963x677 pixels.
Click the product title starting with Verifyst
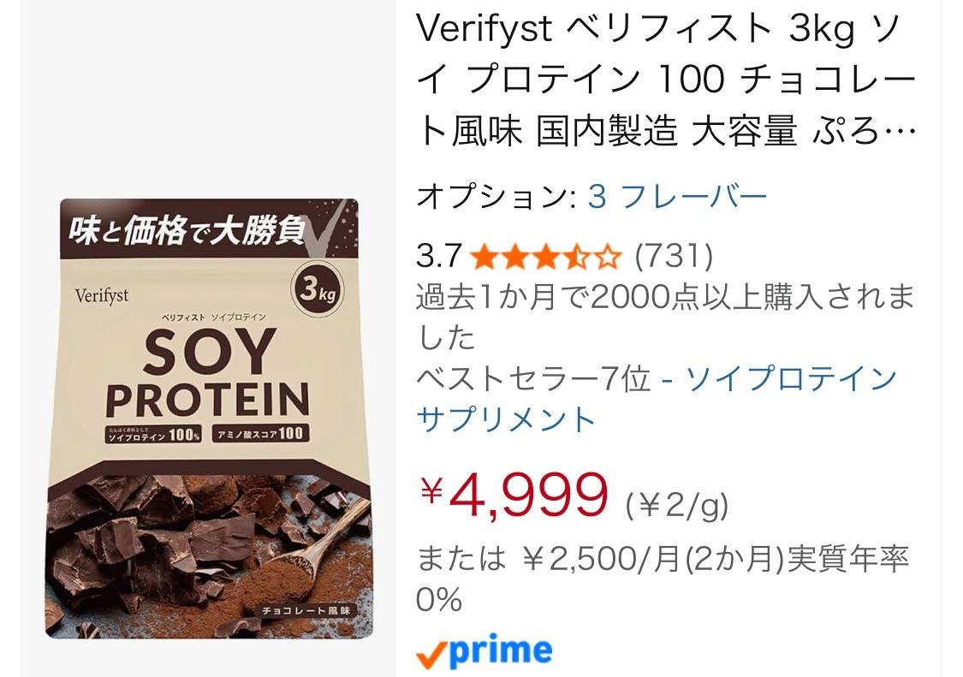pos(666,80)
